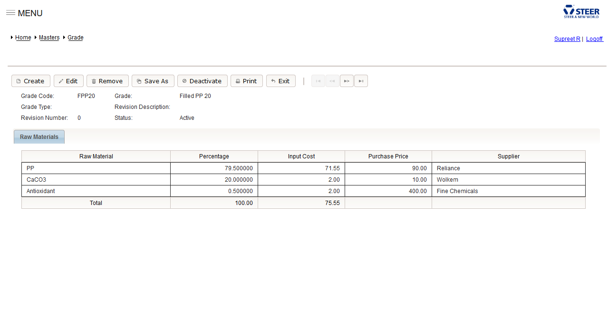Select the CaCO3 raw material row
The image size is (608, 331).
coord(96,180)
